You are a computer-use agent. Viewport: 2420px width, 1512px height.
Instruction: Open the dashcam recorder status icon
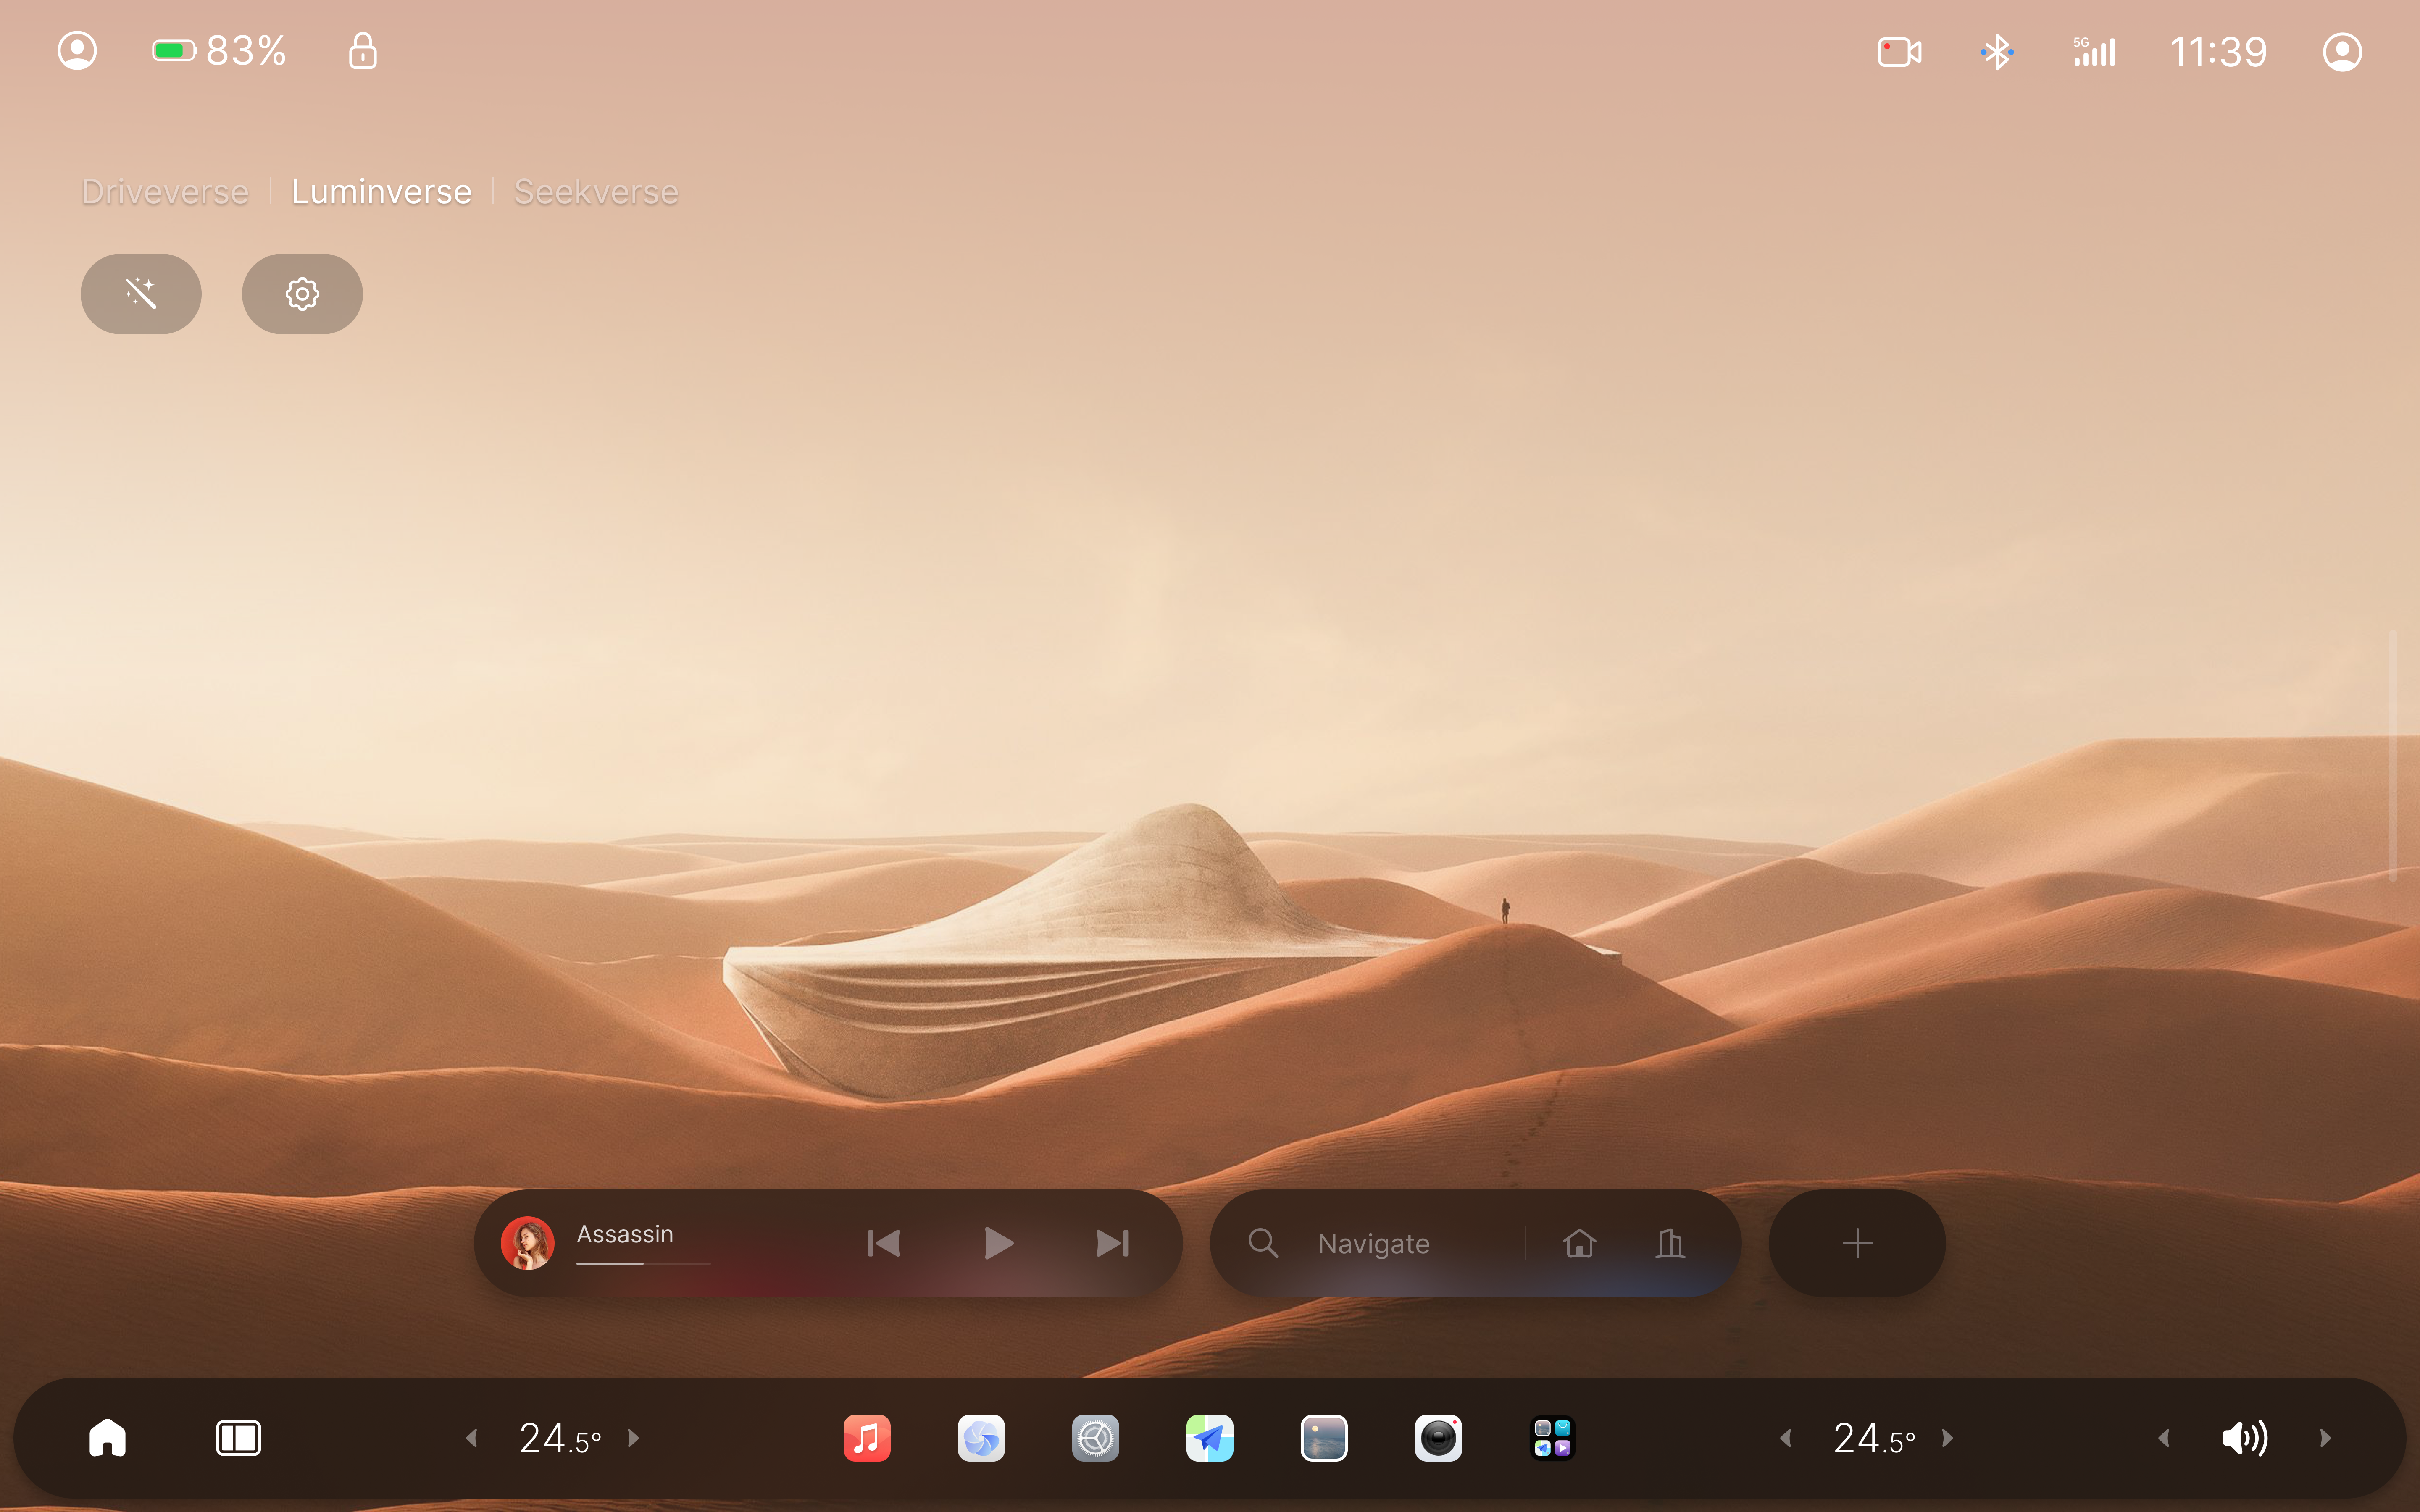(1899, 52)
